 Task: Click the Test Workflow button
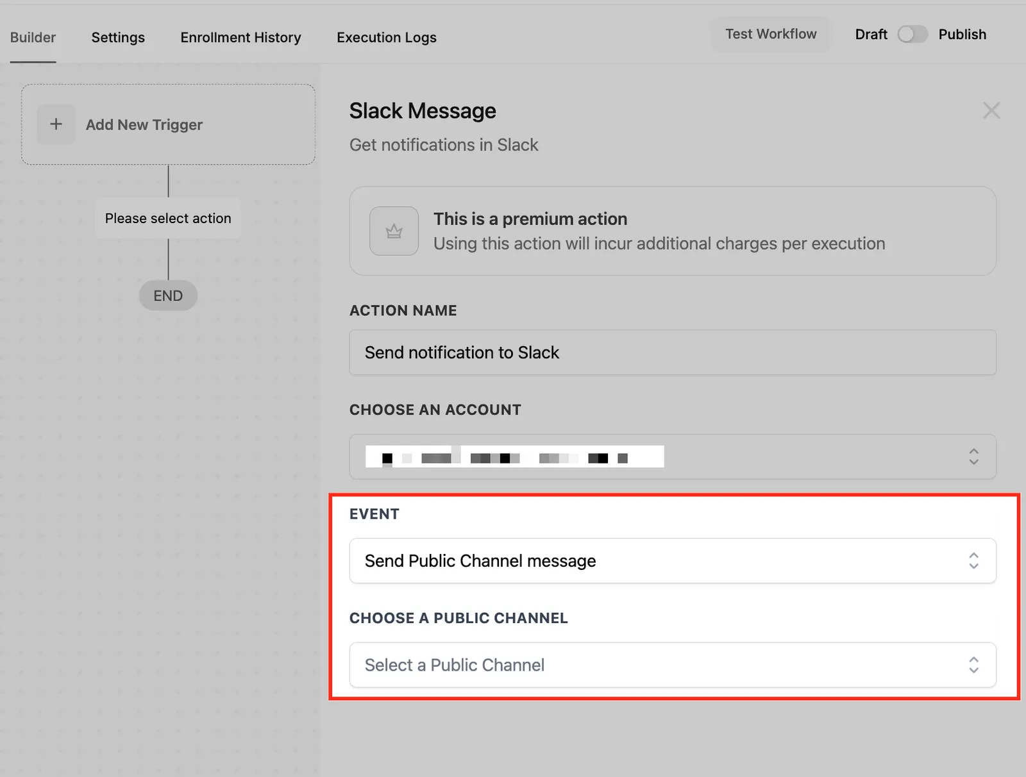(771, 34)
